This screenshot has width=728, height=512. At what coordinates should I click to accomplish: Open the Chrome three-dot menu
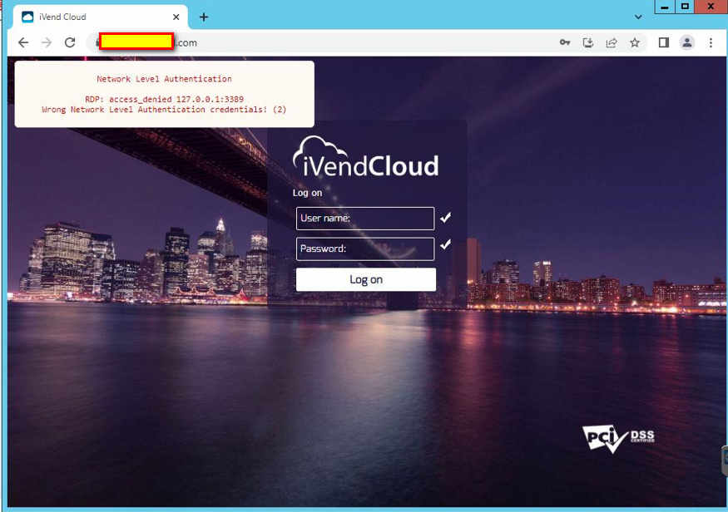[x=711, y=42]
